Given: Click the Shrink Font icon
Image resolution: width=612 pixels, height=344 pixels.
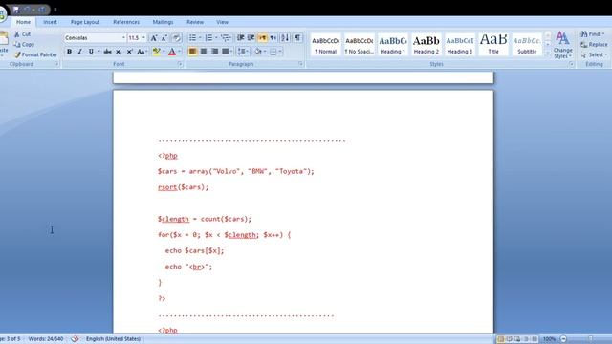Looking at the screenshot, I should 164,38.
